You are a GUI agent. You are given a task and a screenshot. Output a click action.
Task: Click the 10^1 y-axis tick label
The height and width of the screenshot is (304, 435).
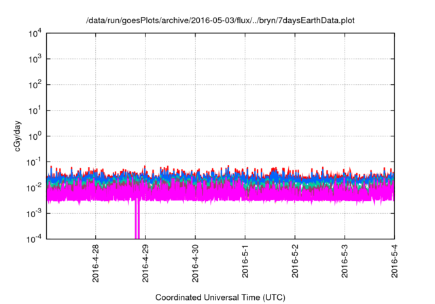pyautogui.click(x=35, y=111)
